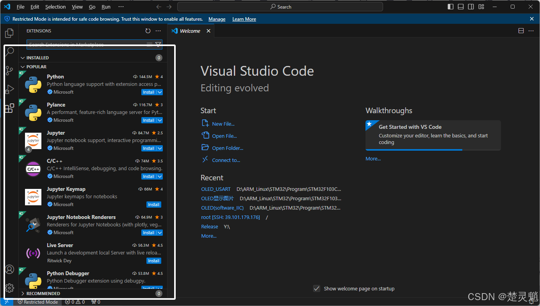Open editor more actions menu

point(531,31)
